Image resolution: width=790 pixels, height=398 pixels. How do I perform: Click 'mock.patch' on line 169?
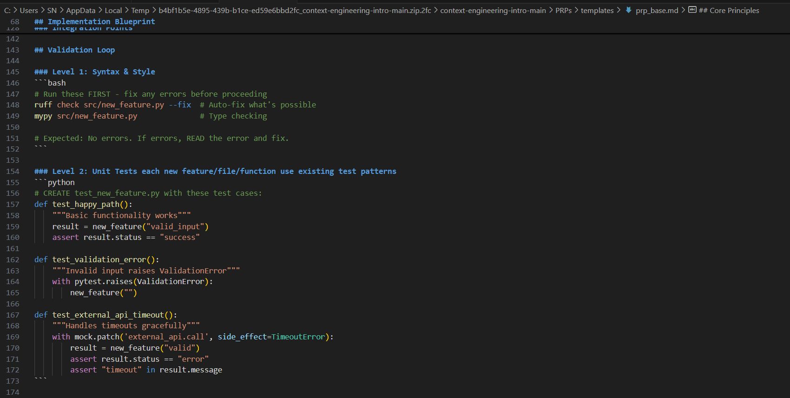[97, 337]
